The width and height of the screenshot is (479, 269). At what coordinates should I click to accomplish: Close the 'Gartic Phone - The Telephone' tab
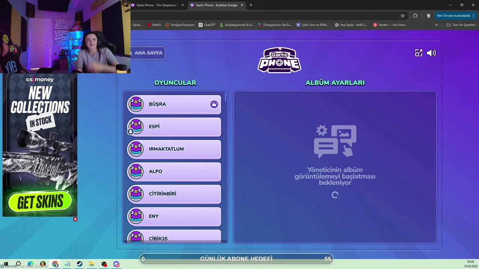click(183, 5)
